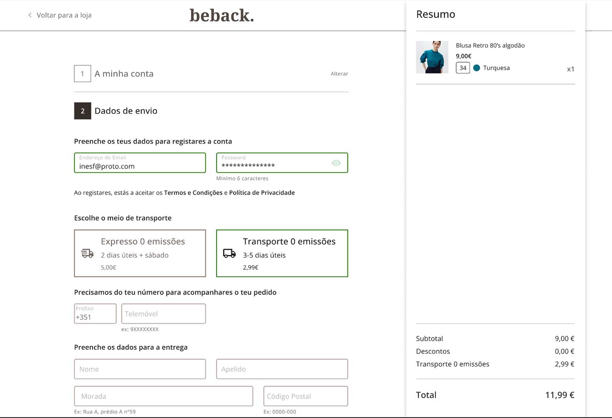Open the phone Prefixo +351 field

pos(95,314)
